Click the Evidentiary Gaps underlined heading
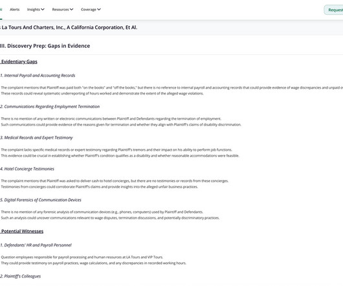Screen dimensions: 343x286 19,61
